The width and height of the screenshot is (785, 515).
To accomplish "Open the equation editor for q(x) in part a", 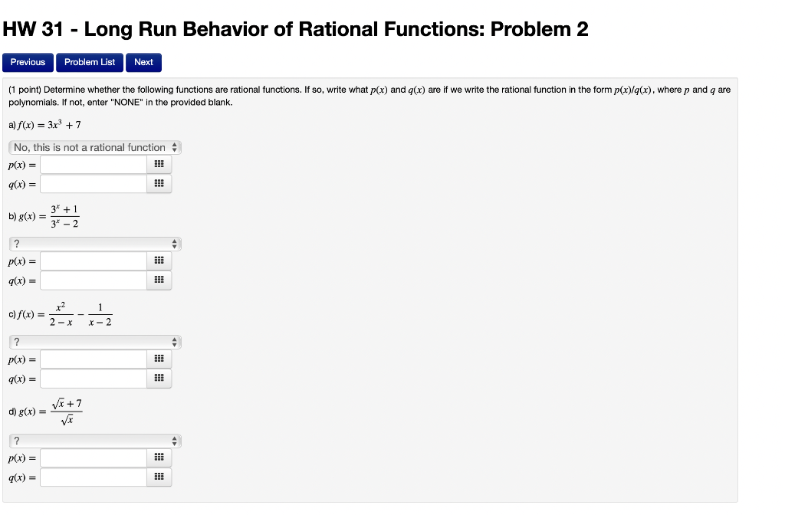I will [159, 183].
